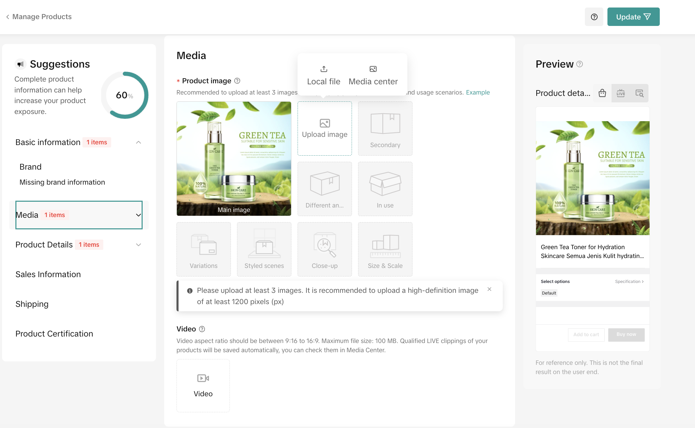
Task: Click the Preview info icon
Action: point(579,64)
